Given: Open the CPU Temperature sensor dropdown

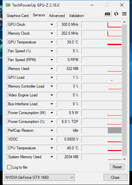Looking at the screenshot, I should click(52, 148).
